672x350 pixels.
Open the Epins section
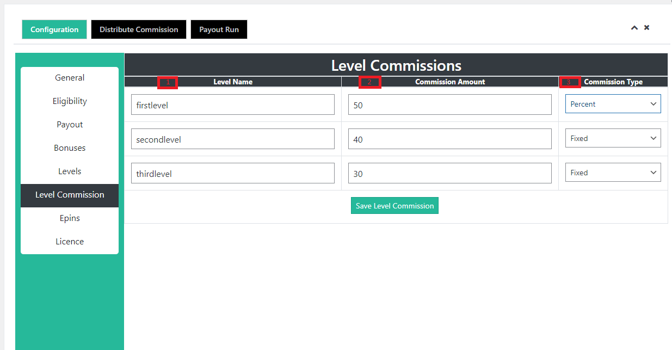(x=70, y=218)
